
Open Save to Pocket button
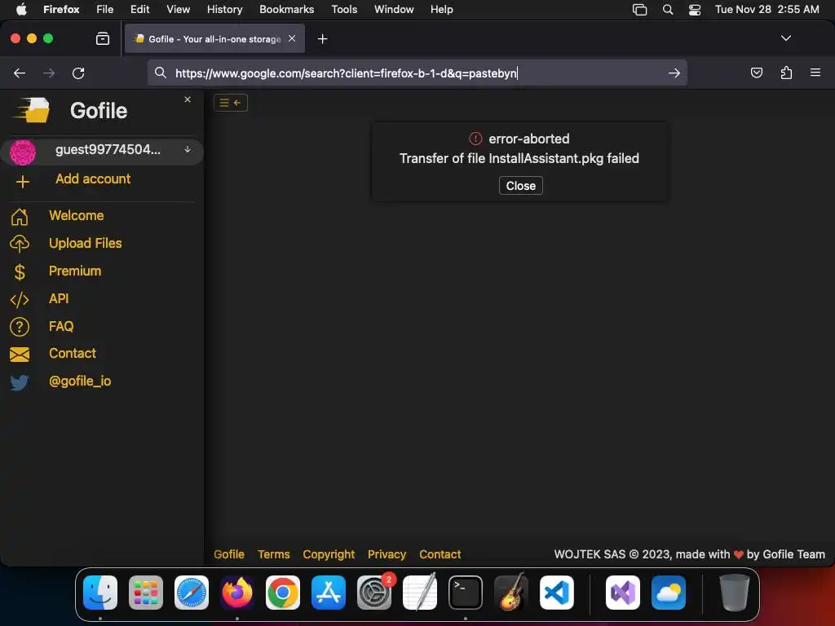[757, 73]
